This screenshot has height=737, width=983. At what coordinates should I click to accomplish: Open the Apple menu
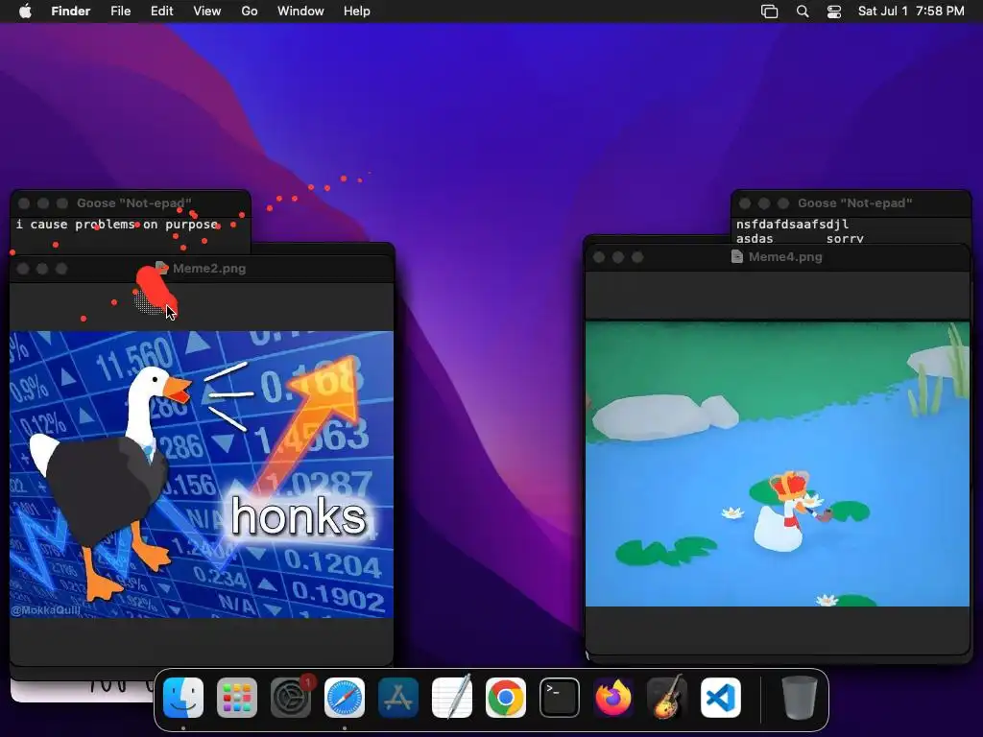pyautogui.click(x=25, y=12)
